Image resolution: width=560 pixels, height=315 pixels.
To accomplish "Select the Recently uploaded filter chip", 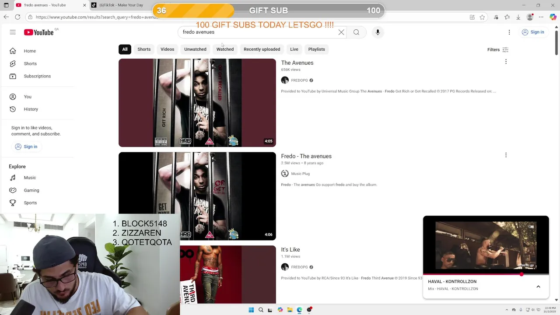I will pyautogui.click(x=262, y=49).
